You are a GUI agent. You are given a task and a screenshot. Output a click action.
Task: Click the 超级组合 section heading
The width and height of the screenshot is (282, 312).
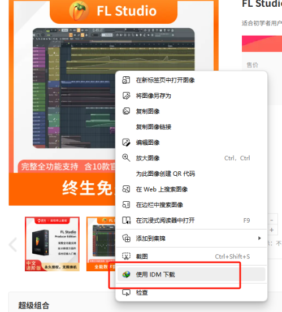34,305
